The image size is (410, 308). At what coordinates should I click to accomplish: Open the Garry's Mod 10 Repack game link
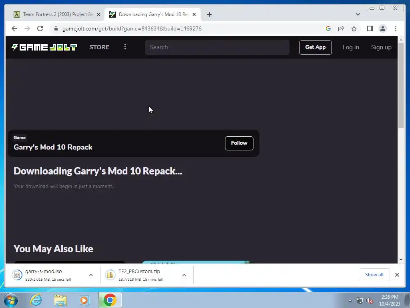53,147
